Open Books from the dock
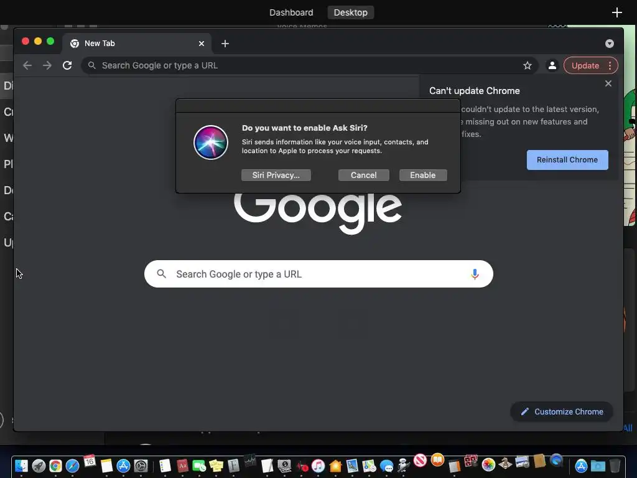Screen dimensions: 637x478 pyautogui.click(x=437, y=460)
